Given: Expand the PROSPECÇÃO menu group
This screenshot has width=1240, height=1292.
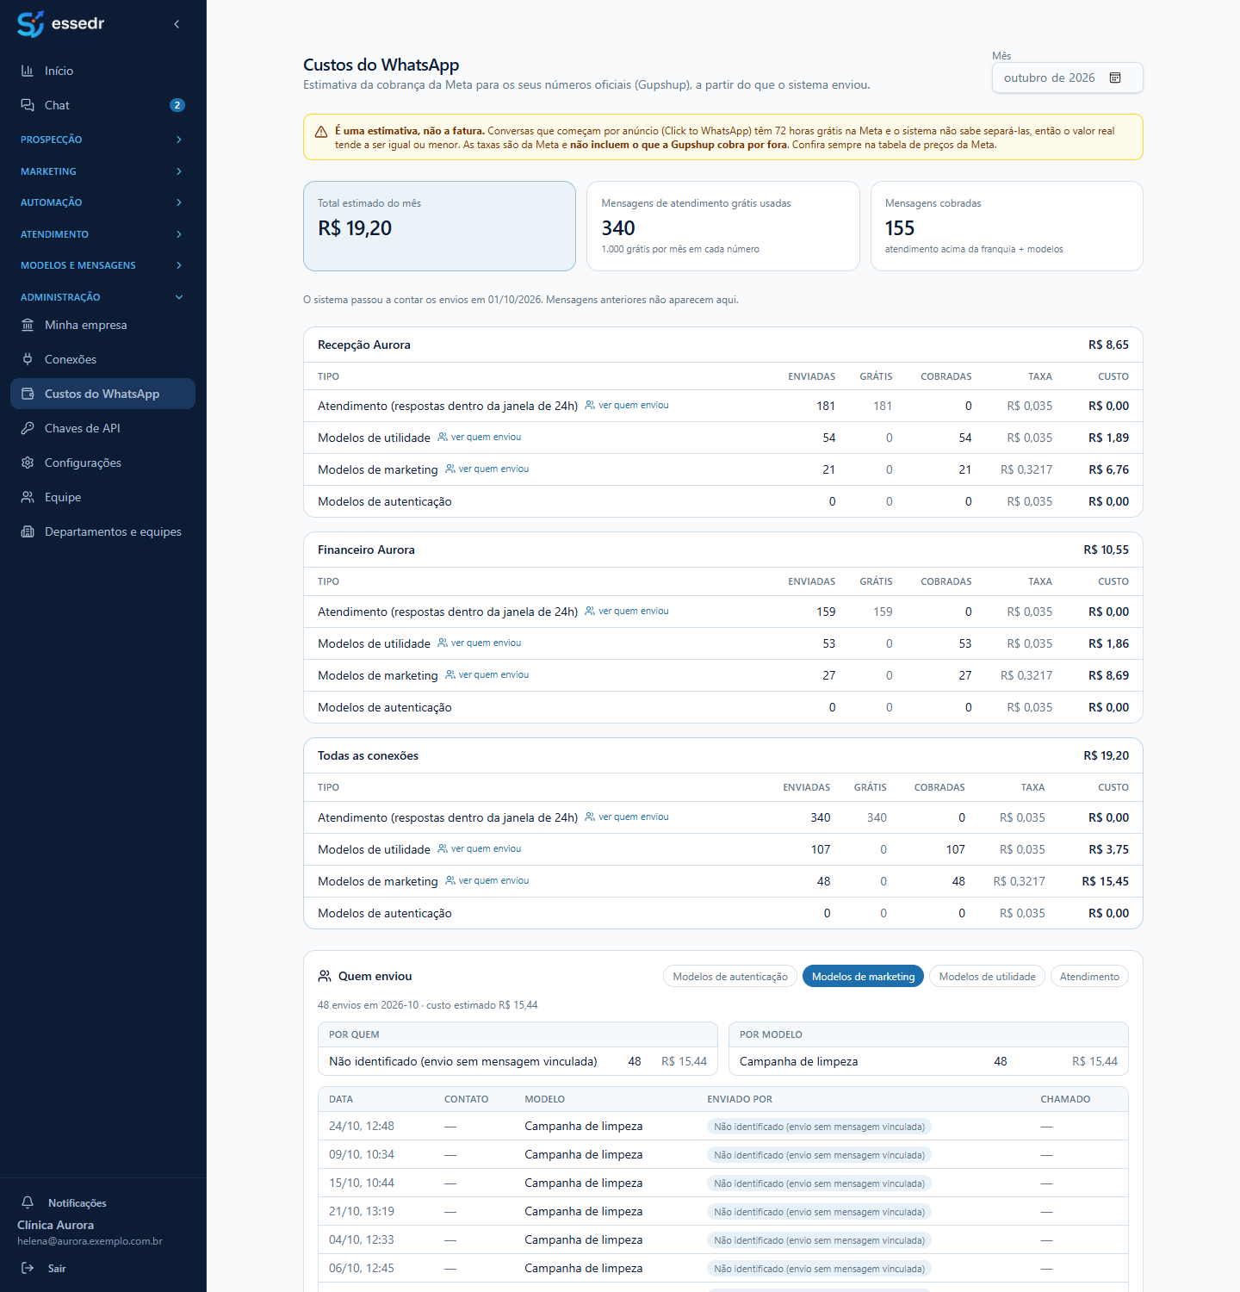Looking at the screenshot, I should coord(102,140).
